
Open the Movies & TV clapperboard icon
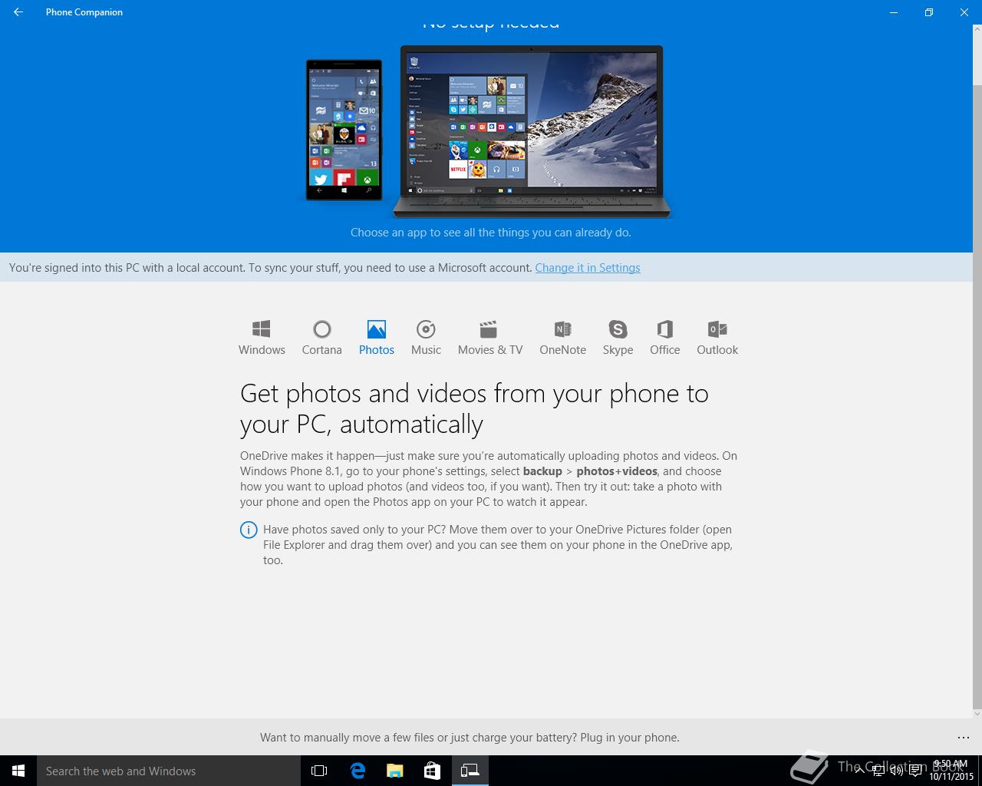[489, 329]
